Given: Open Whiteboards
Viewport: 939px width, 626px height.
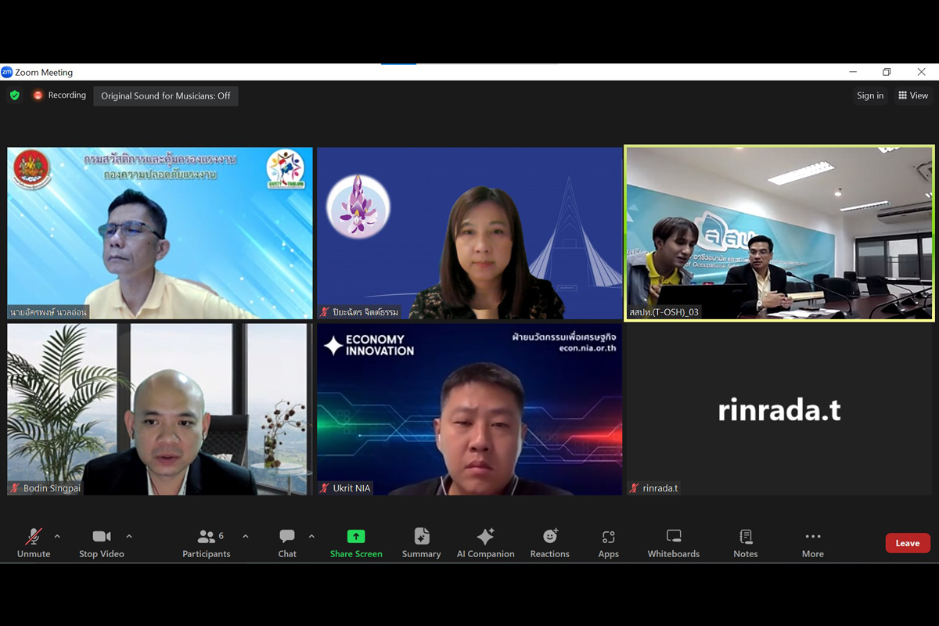Looking at the screenshot, I should click(x=673, y=542).
